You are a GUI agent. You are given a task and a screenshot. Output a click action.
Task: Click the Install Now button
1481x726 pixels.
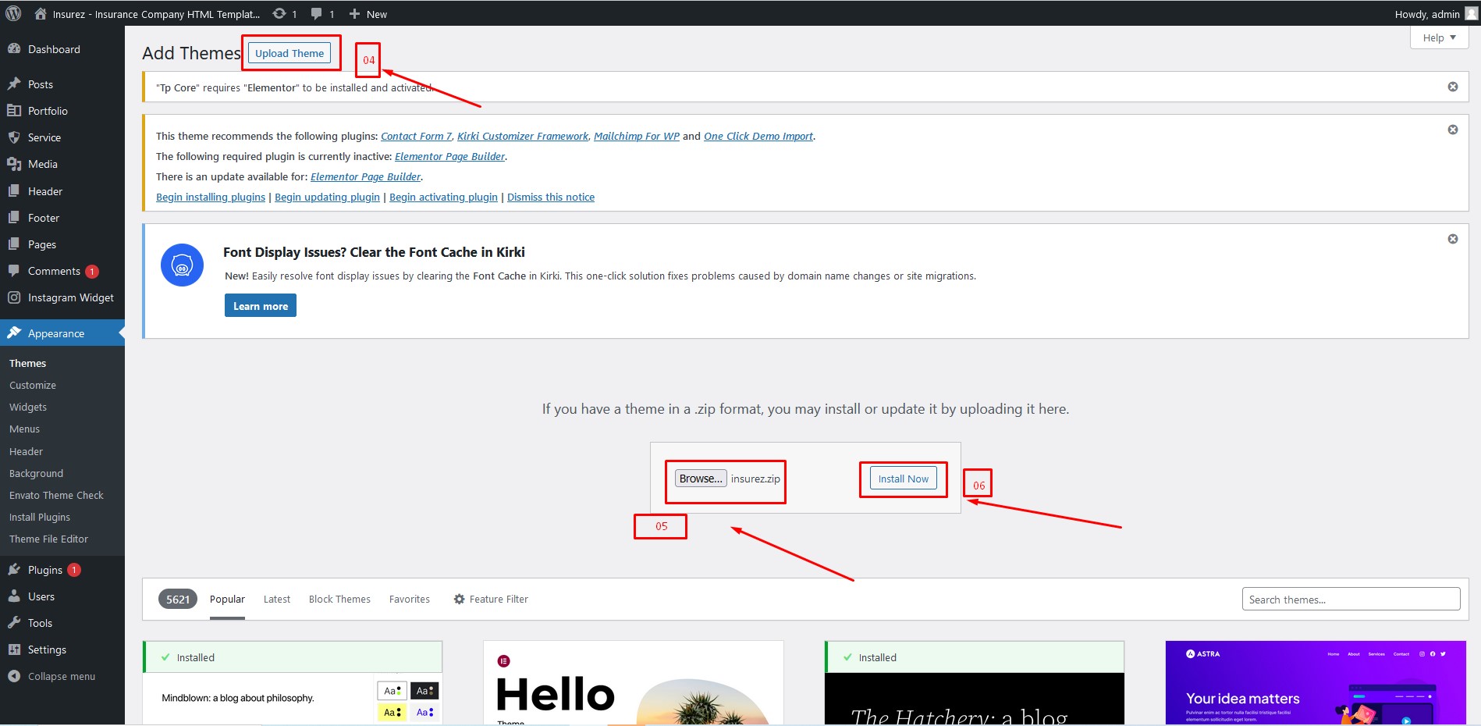click(x=904, y=479)
